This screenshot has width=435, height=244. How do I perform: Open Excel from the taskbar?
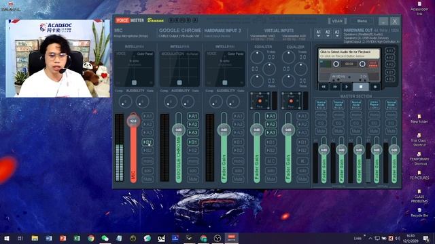[x=77, y=238]
